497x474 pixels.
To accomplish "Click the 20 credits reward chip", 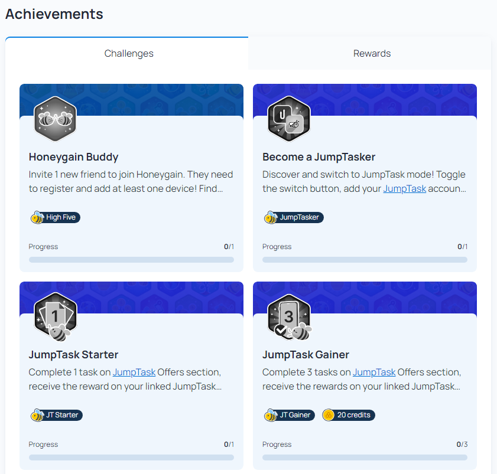I will pos(348,415).
